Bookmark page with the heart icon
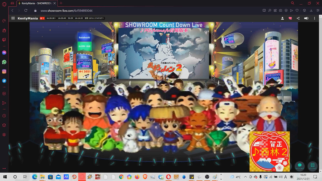Viewport: 322px width, 181px height. 297,10
